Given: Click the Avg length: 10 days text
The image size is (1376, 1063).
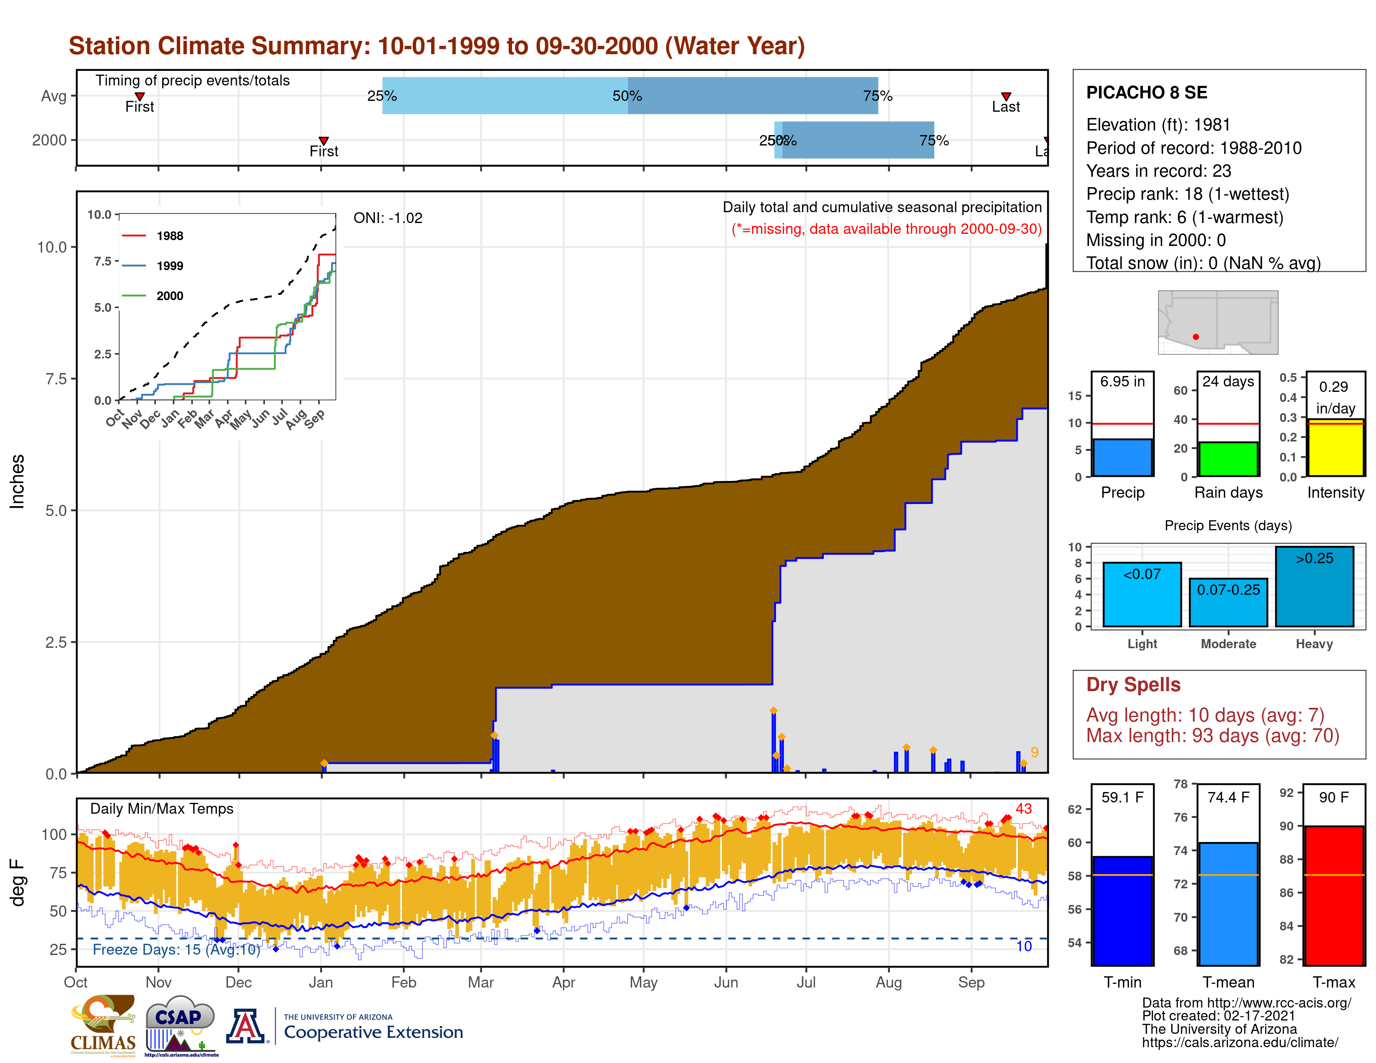Looking at the screenshot, I should (x=1205, y=715).
